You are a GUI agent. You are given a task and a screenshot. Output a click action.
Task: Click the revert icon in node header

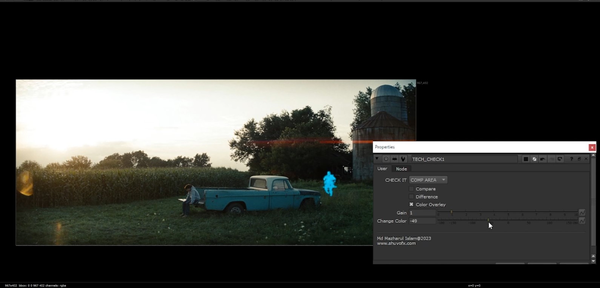[x=560, y=159]
